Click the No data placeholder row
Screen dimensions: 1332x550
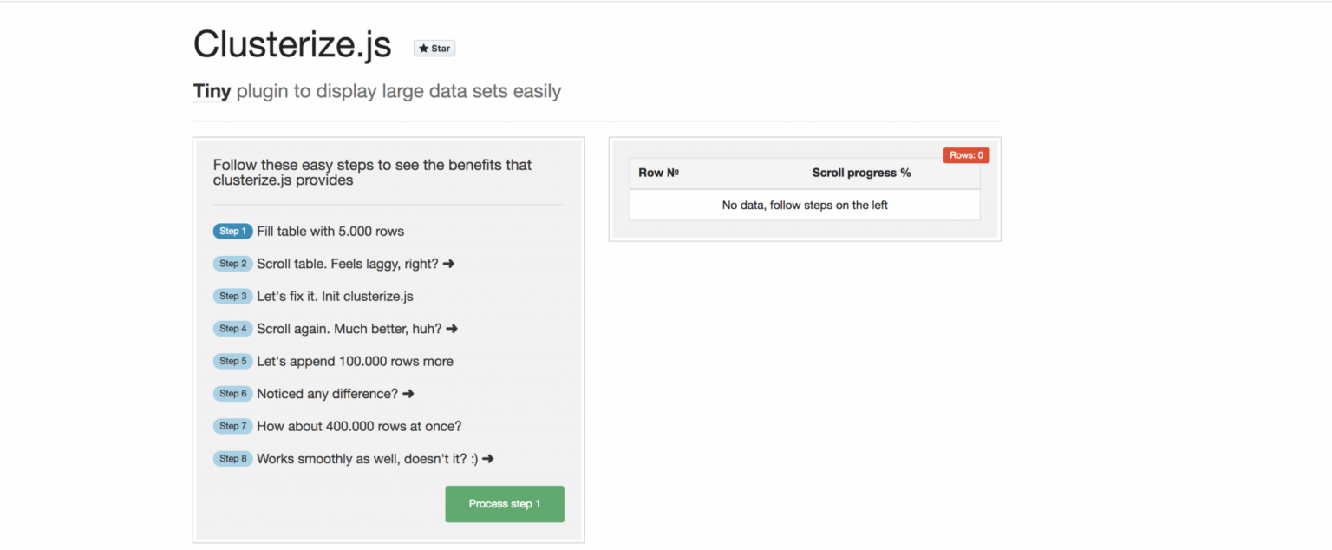pyautogui.click(x=804, y=205)
